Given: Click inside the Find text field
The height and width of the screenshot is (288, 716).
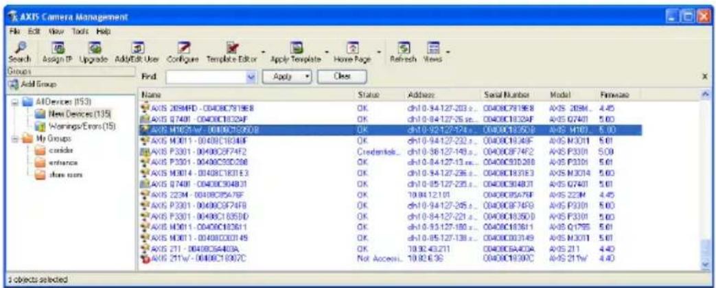Looking at the screenshot, I should pos(205,77).
